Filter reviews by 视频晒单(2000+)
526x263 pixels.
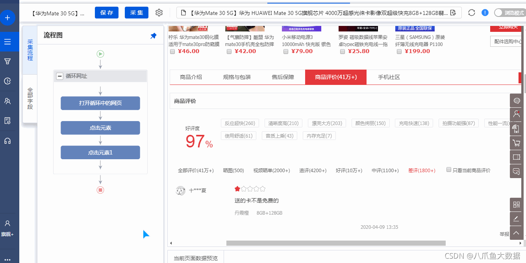tap(272, 171)
